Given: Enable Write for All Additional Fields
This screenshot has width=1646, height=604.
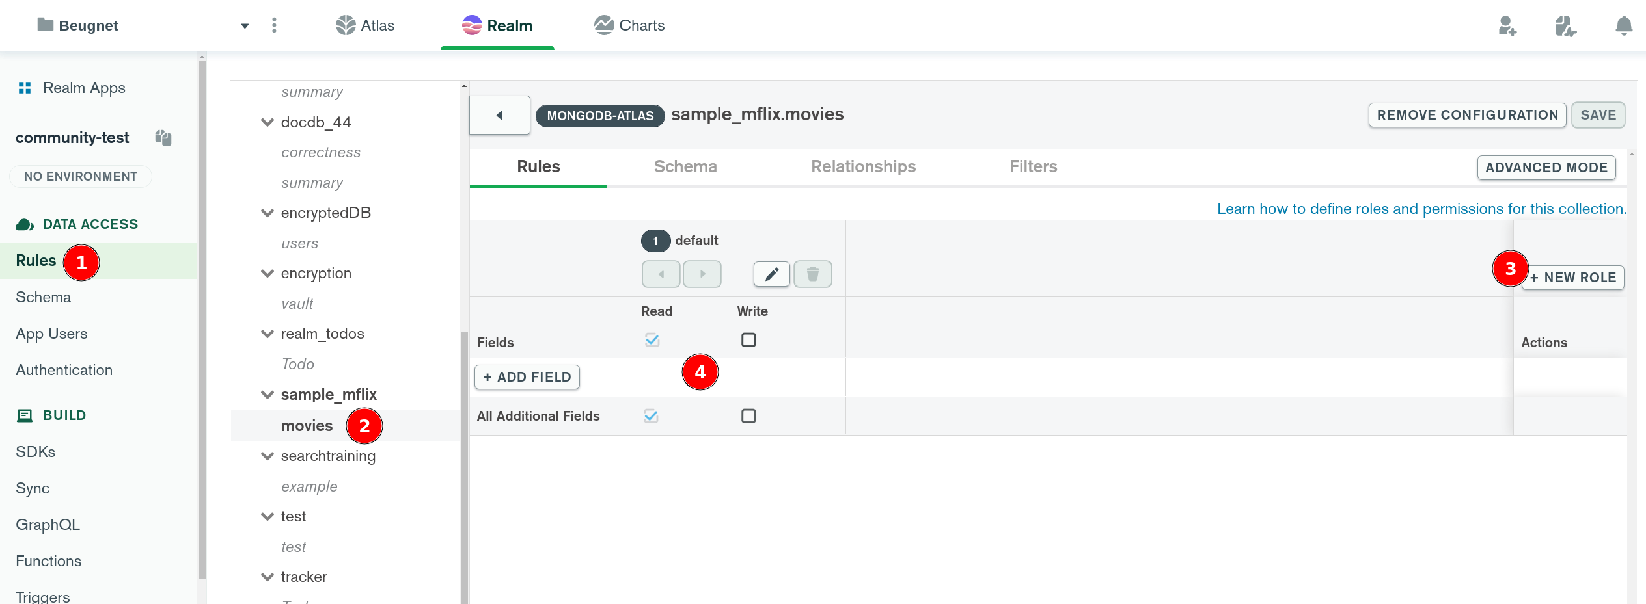Looking at the screenshot, I should tap(748, 416).
